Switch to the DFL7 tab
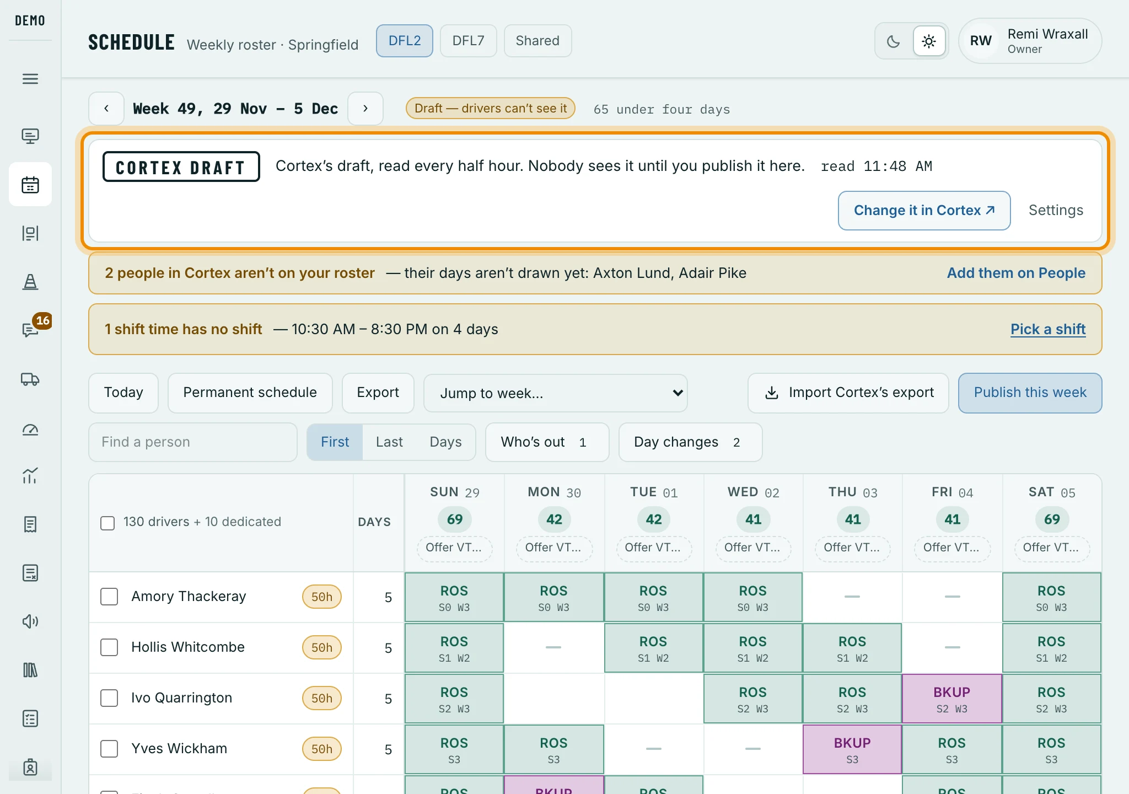The height and width of the screenshot is (794, 1129). pos(469,41)
